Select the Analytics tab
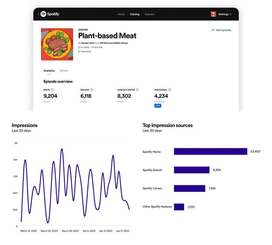272x245 pixels. click(49, 71)
